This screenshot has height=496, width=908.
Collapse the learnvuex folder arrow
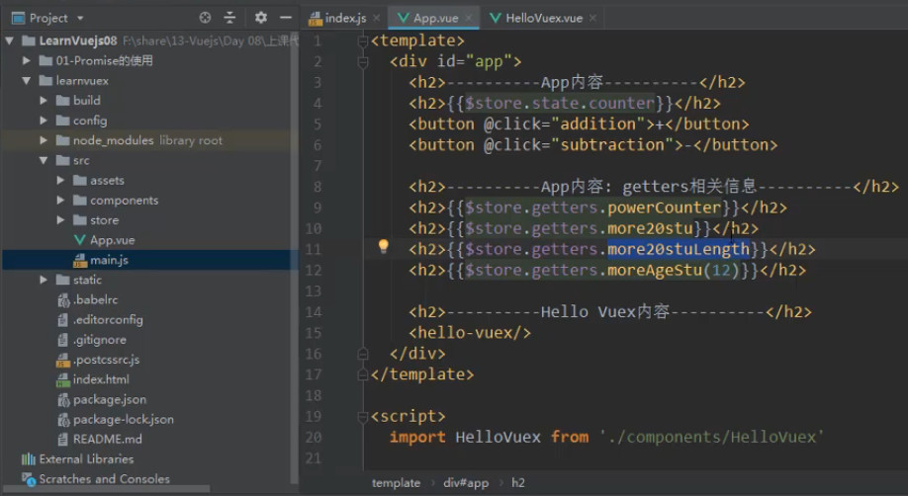coord(27,80)
